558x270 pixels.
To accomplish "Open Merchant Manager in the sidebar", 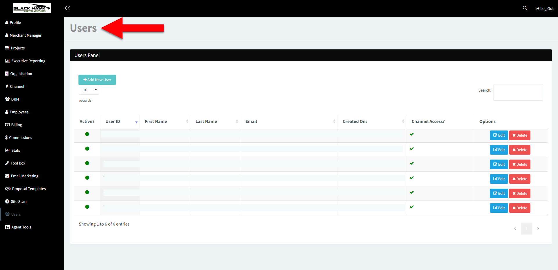I will tap(23, 35).
